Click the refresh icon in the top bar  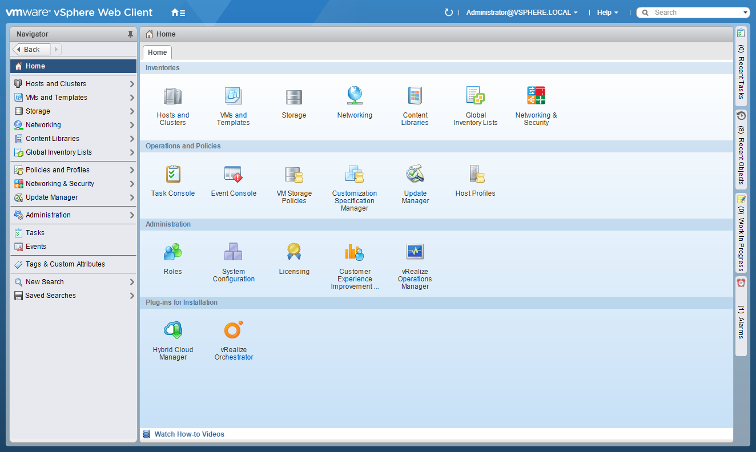[x=448, y=13]
